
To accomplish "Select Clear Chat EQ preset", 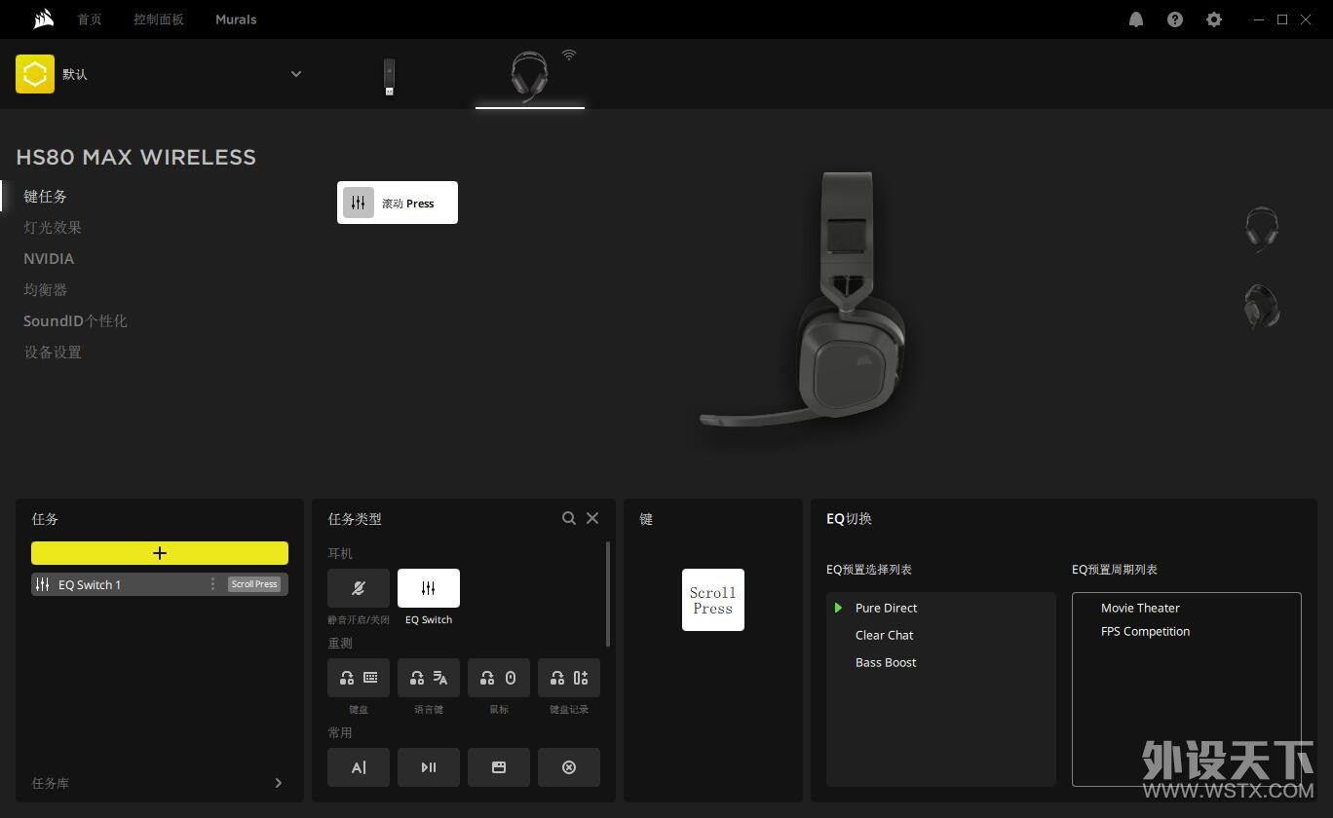I will click(x=884, y=635).
